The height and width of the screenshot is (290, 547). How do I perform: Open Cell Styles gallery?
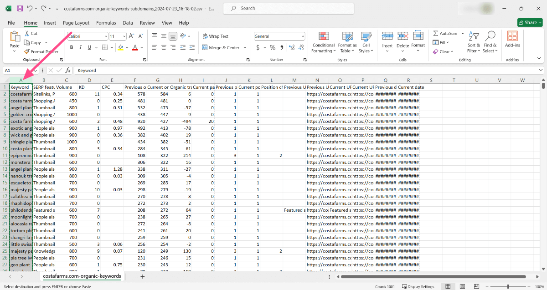pos(366,42)
